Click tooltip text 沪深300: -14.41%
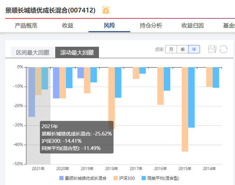The image size is (235, 185). click(62, 141)
